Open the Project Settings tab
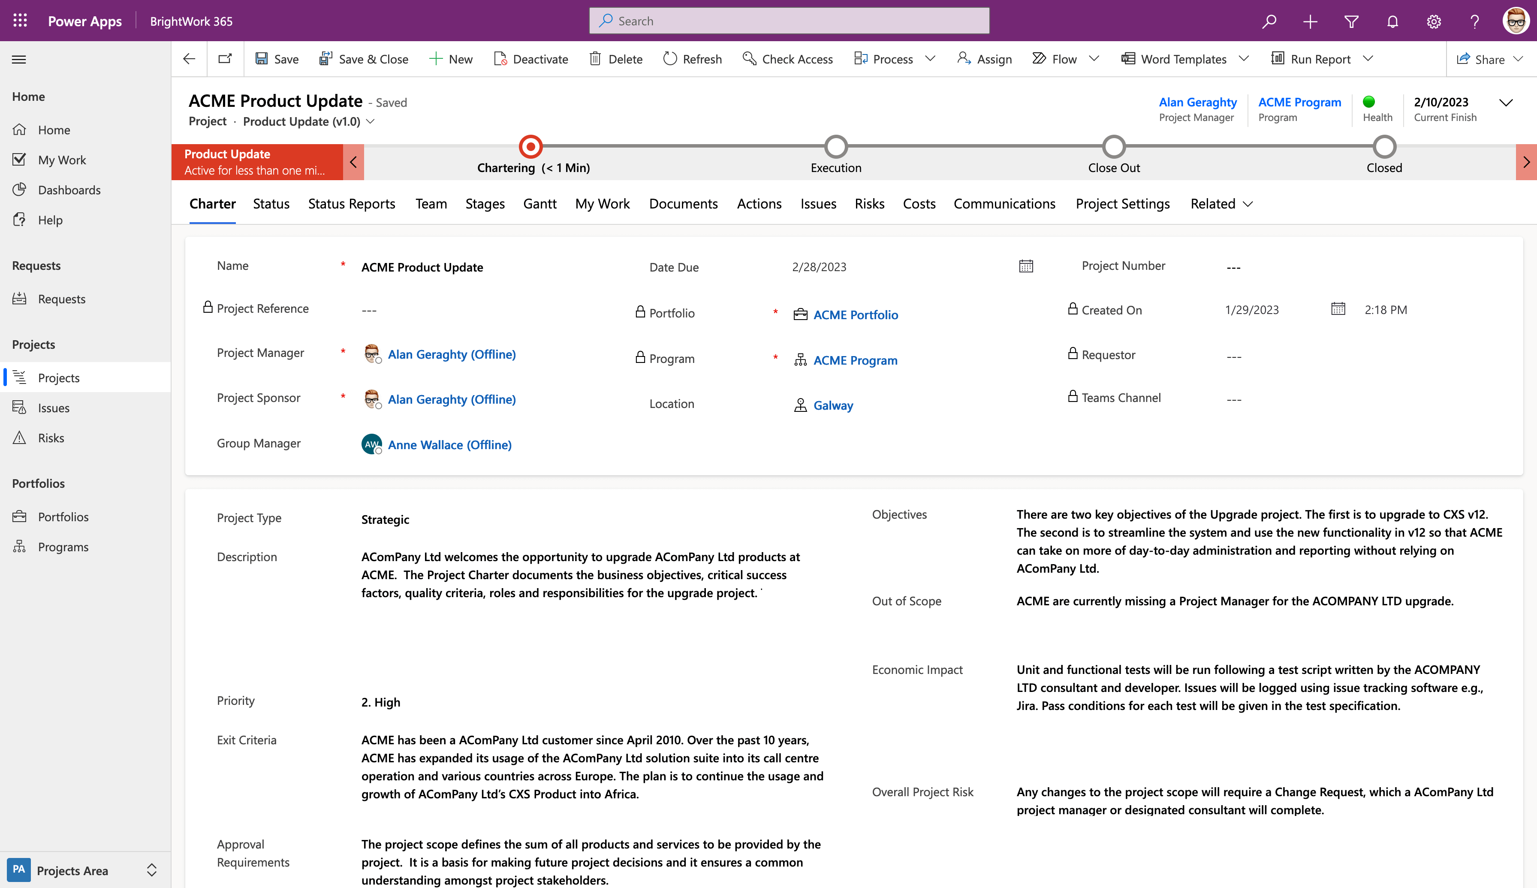 point(1122,204)
